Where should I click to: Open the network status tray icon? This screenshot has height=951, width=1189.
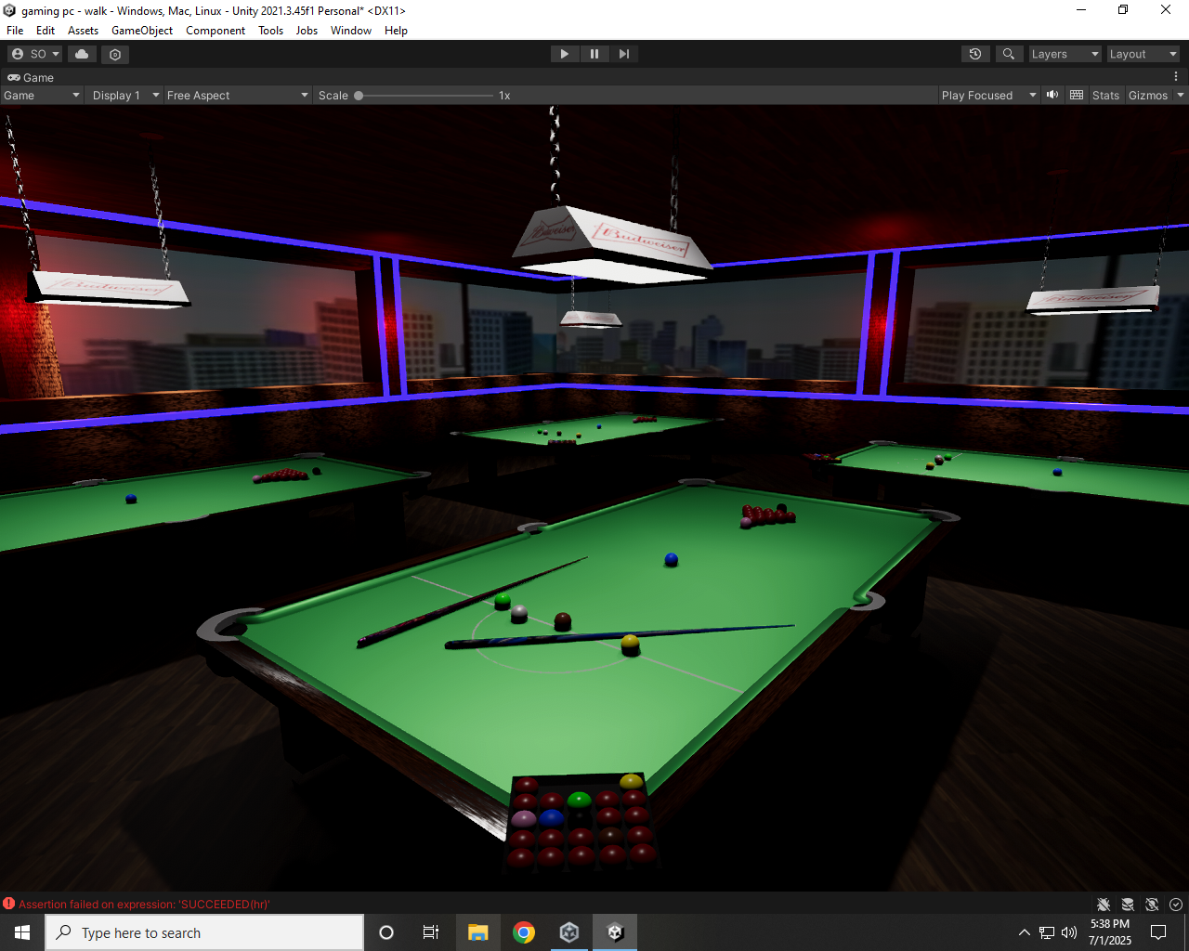(x=1047, y=932)
